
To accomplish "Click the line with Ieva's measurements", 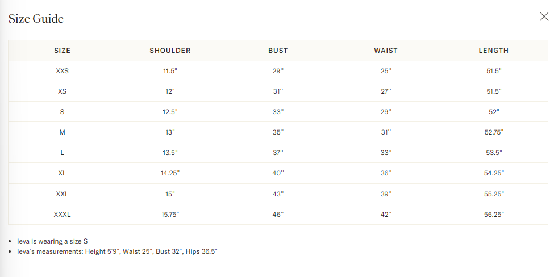I will (117, 251).
